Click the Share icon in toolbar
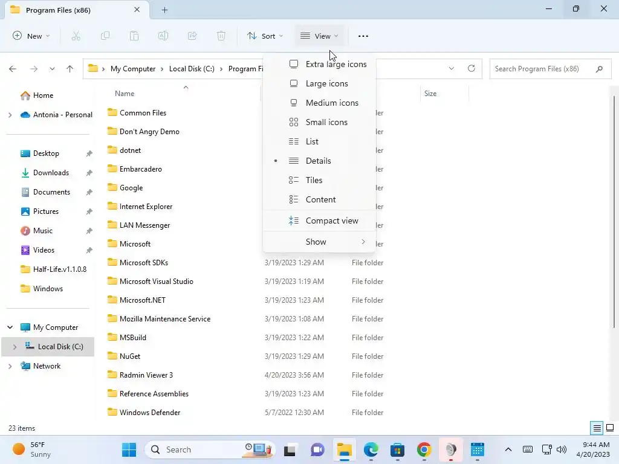This screenshot has height=464, width=619. (192, 36)
